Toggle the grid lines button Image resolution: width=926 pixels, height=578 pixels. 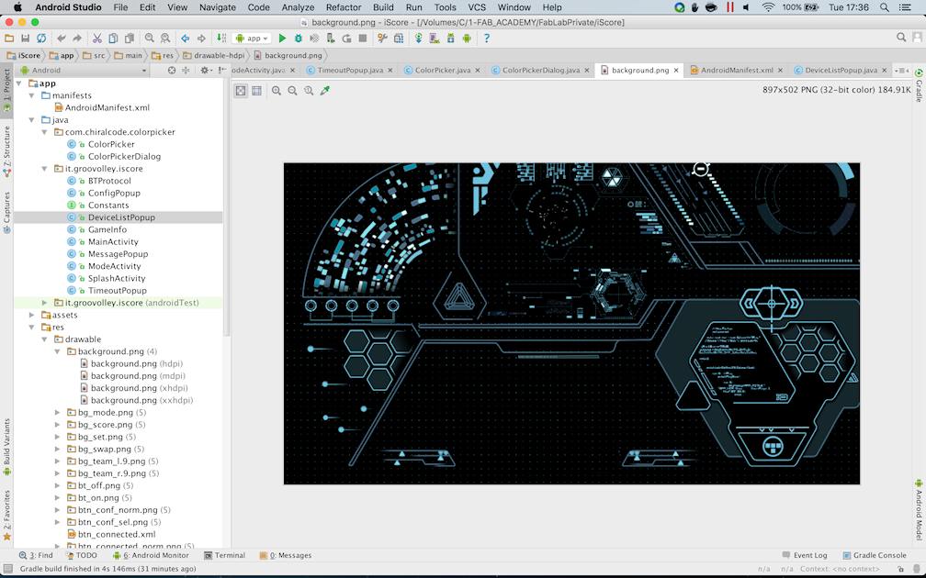[x=256, y=91]
